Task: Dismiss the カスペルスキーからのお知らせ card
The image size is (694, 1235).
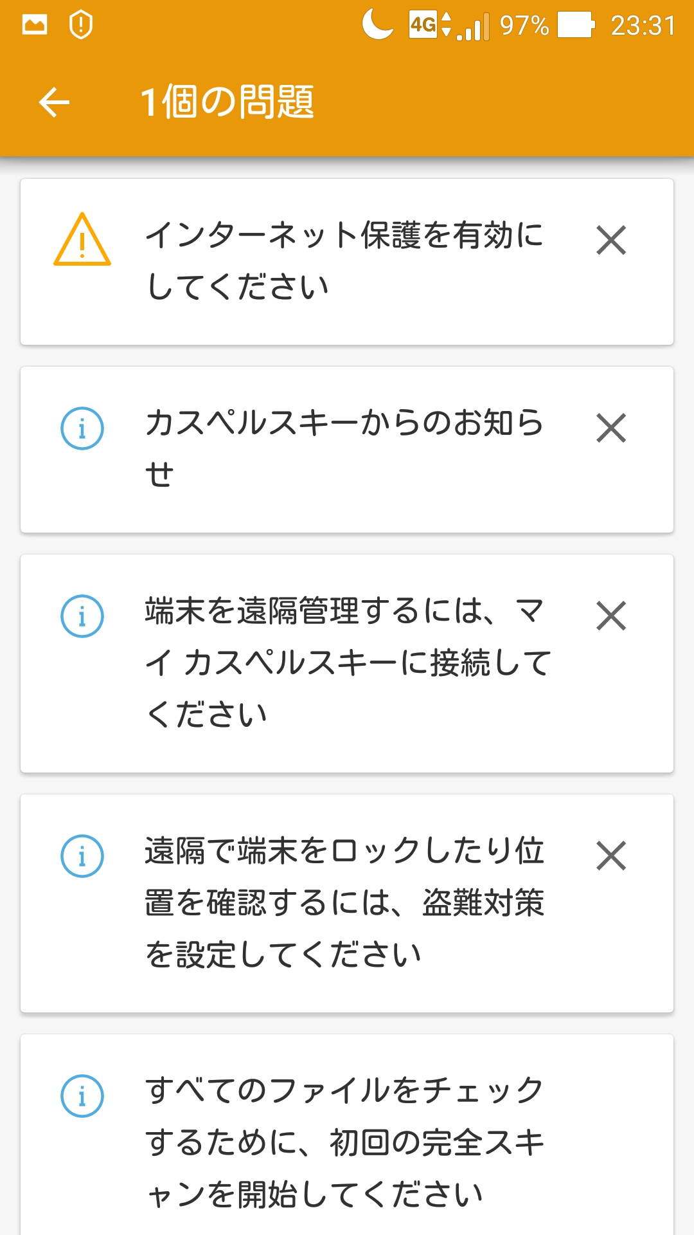Action: click(611, 428)
